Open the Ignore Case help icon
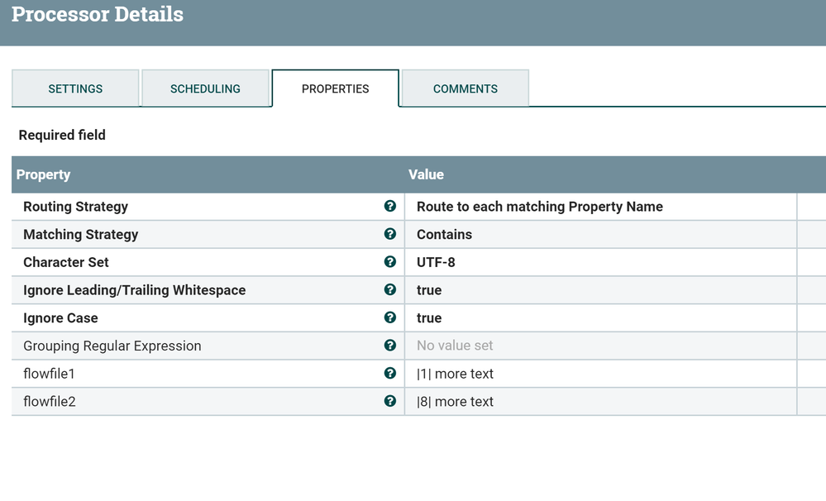Screen dimensions: 826x501 pos(390,317)
